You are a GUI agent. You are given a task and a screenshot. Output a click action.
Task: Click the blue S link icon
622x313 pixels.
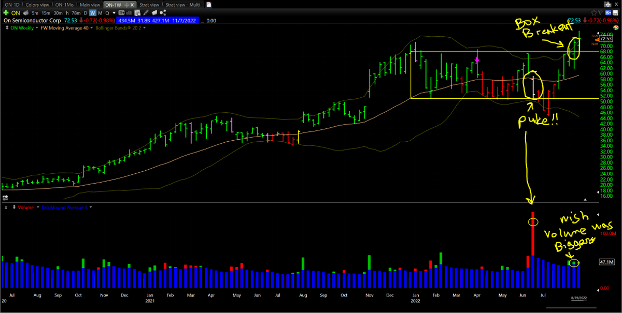[x=608, y=13]
